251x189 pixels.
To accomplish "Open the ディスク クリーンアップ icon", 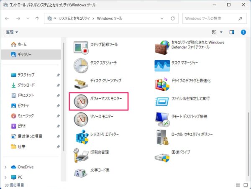I will [81, 83].
